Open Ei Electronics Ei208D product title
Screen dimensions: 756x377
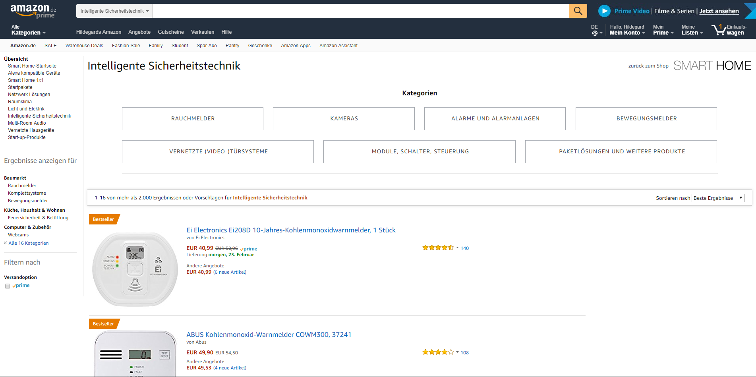coord(291,230)
